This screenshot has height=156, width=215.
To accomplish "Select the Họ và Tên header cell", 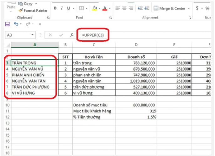I will (x=94, y=57).
